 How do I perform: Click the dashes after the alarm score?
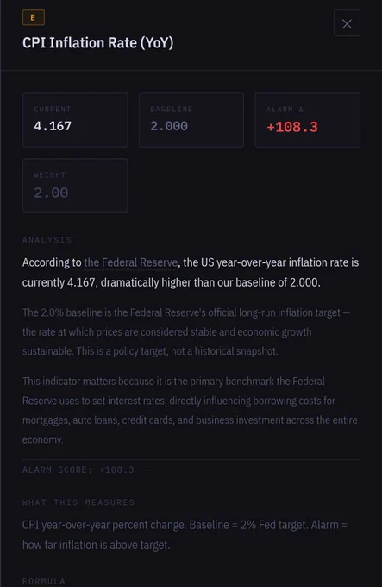tap(158, 470)
